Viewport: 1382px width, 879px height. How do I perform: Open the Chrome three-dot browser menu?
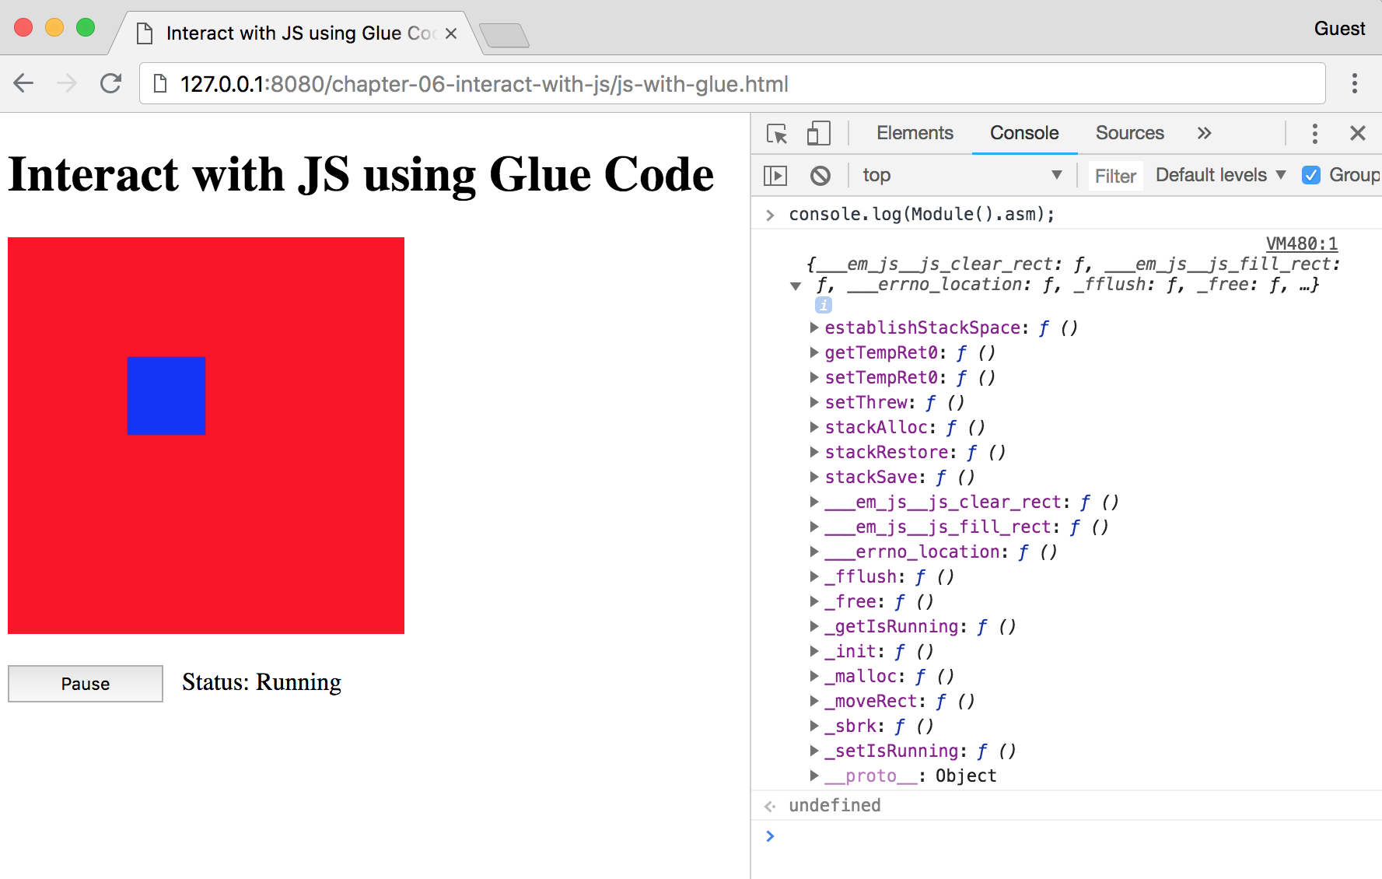point(1354,83)
